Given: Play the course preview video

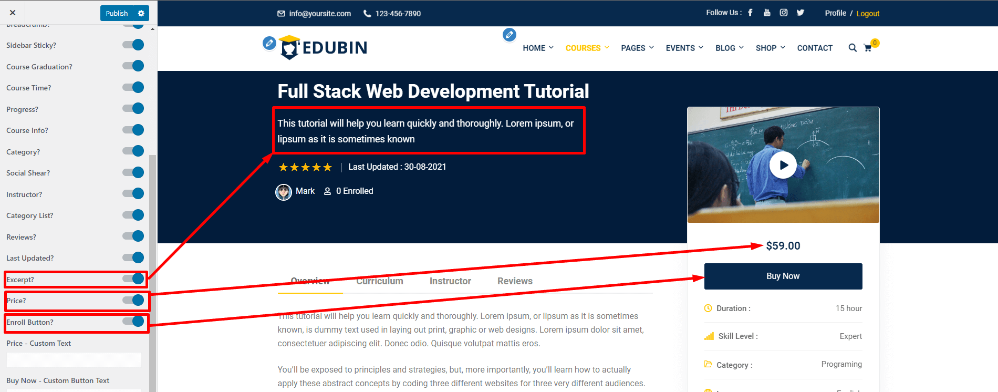Looking at the screenshot, I should click(x=783, y=165).
